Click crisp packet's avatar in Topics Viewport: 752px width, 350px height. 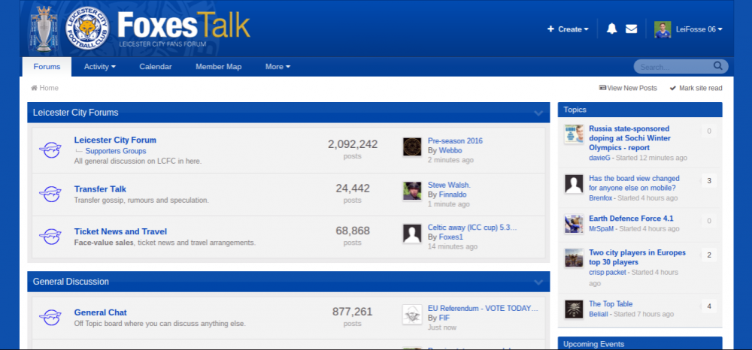[574, 258]
